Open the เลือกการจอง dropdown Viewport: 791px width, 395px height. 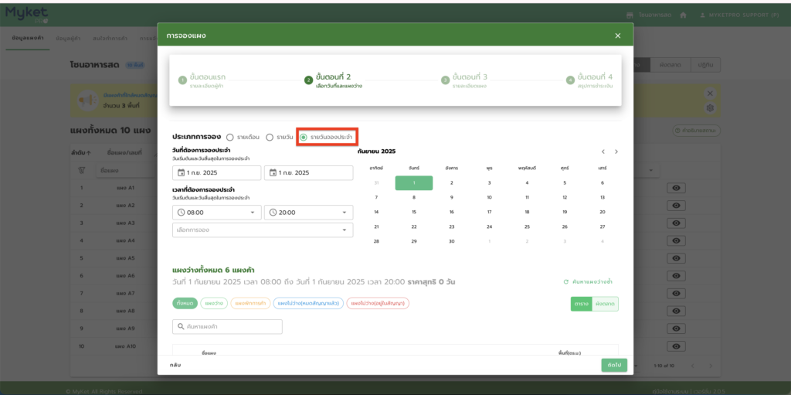263,230
